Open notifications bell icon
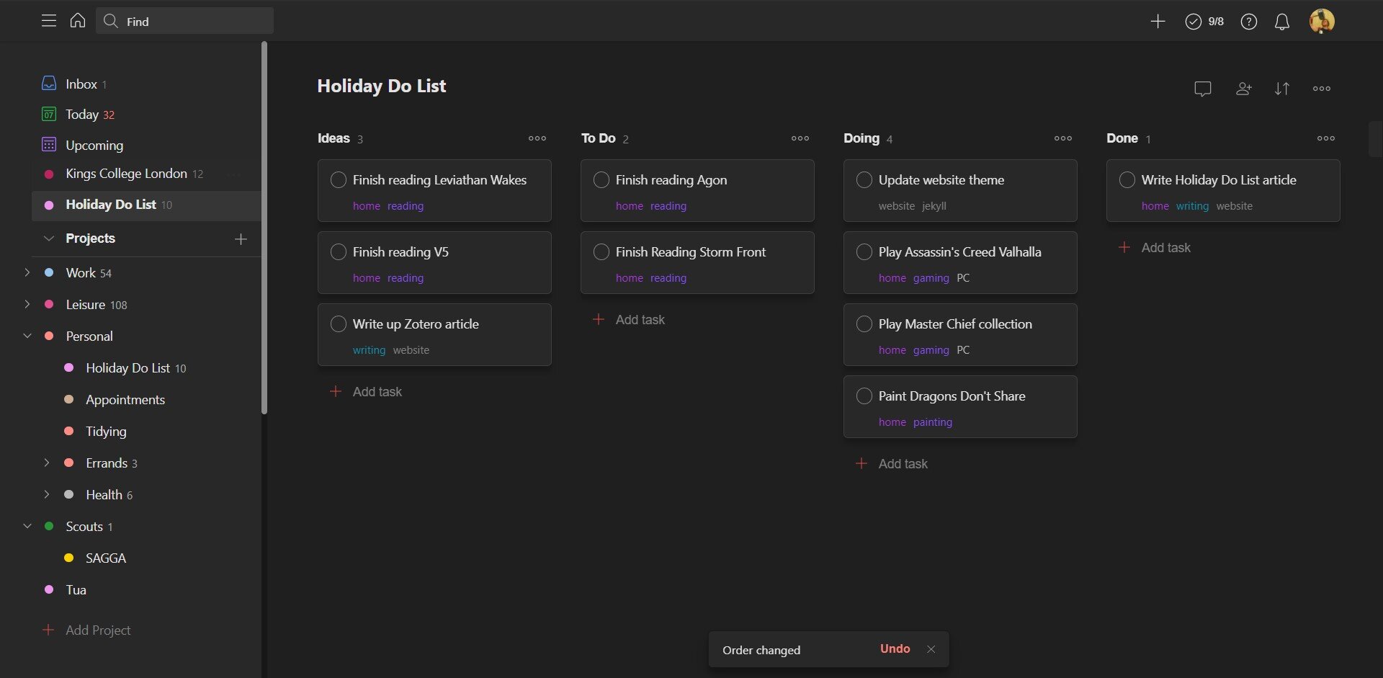The height and width of the screenshot is (678, 1383). point(1282,22)
